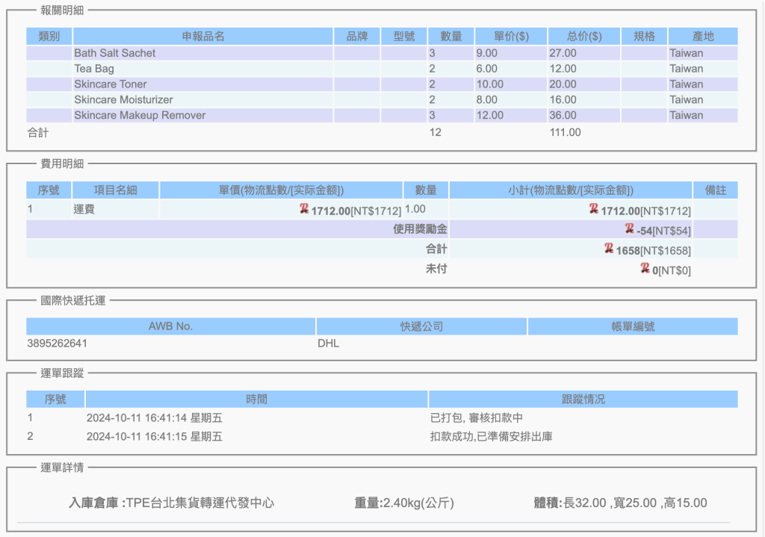Click the 跟蹤情況 column header
This screenshot has width=765, height=537.
(583, 399)
